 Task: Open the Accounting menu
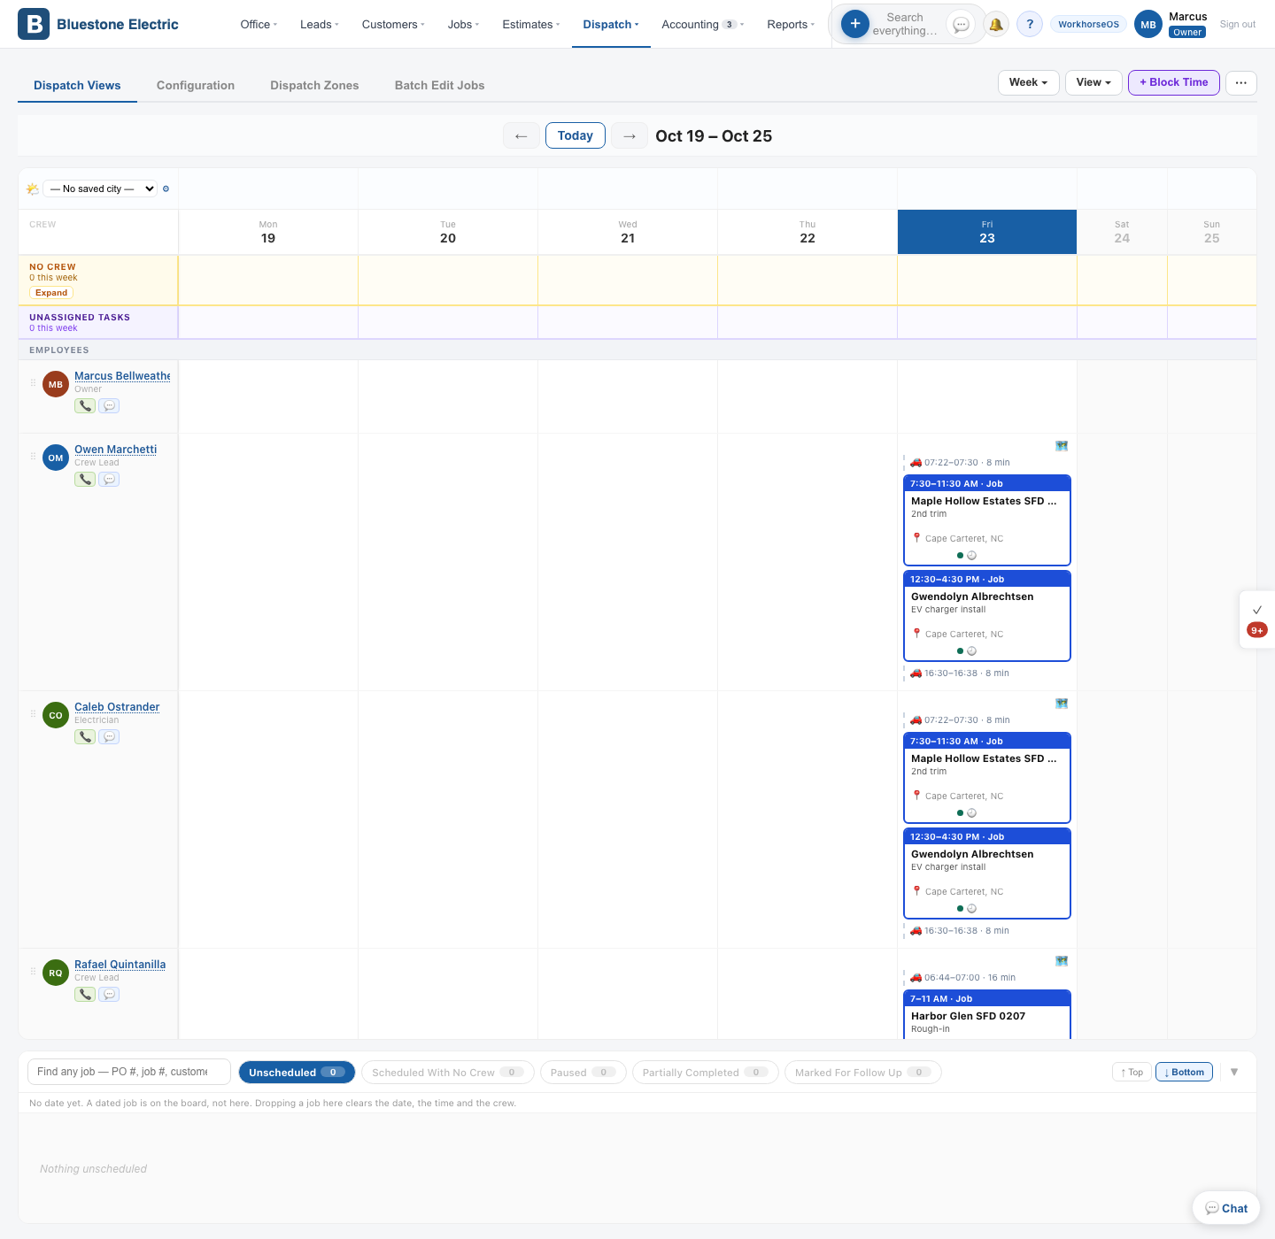(x=703, y=24)
